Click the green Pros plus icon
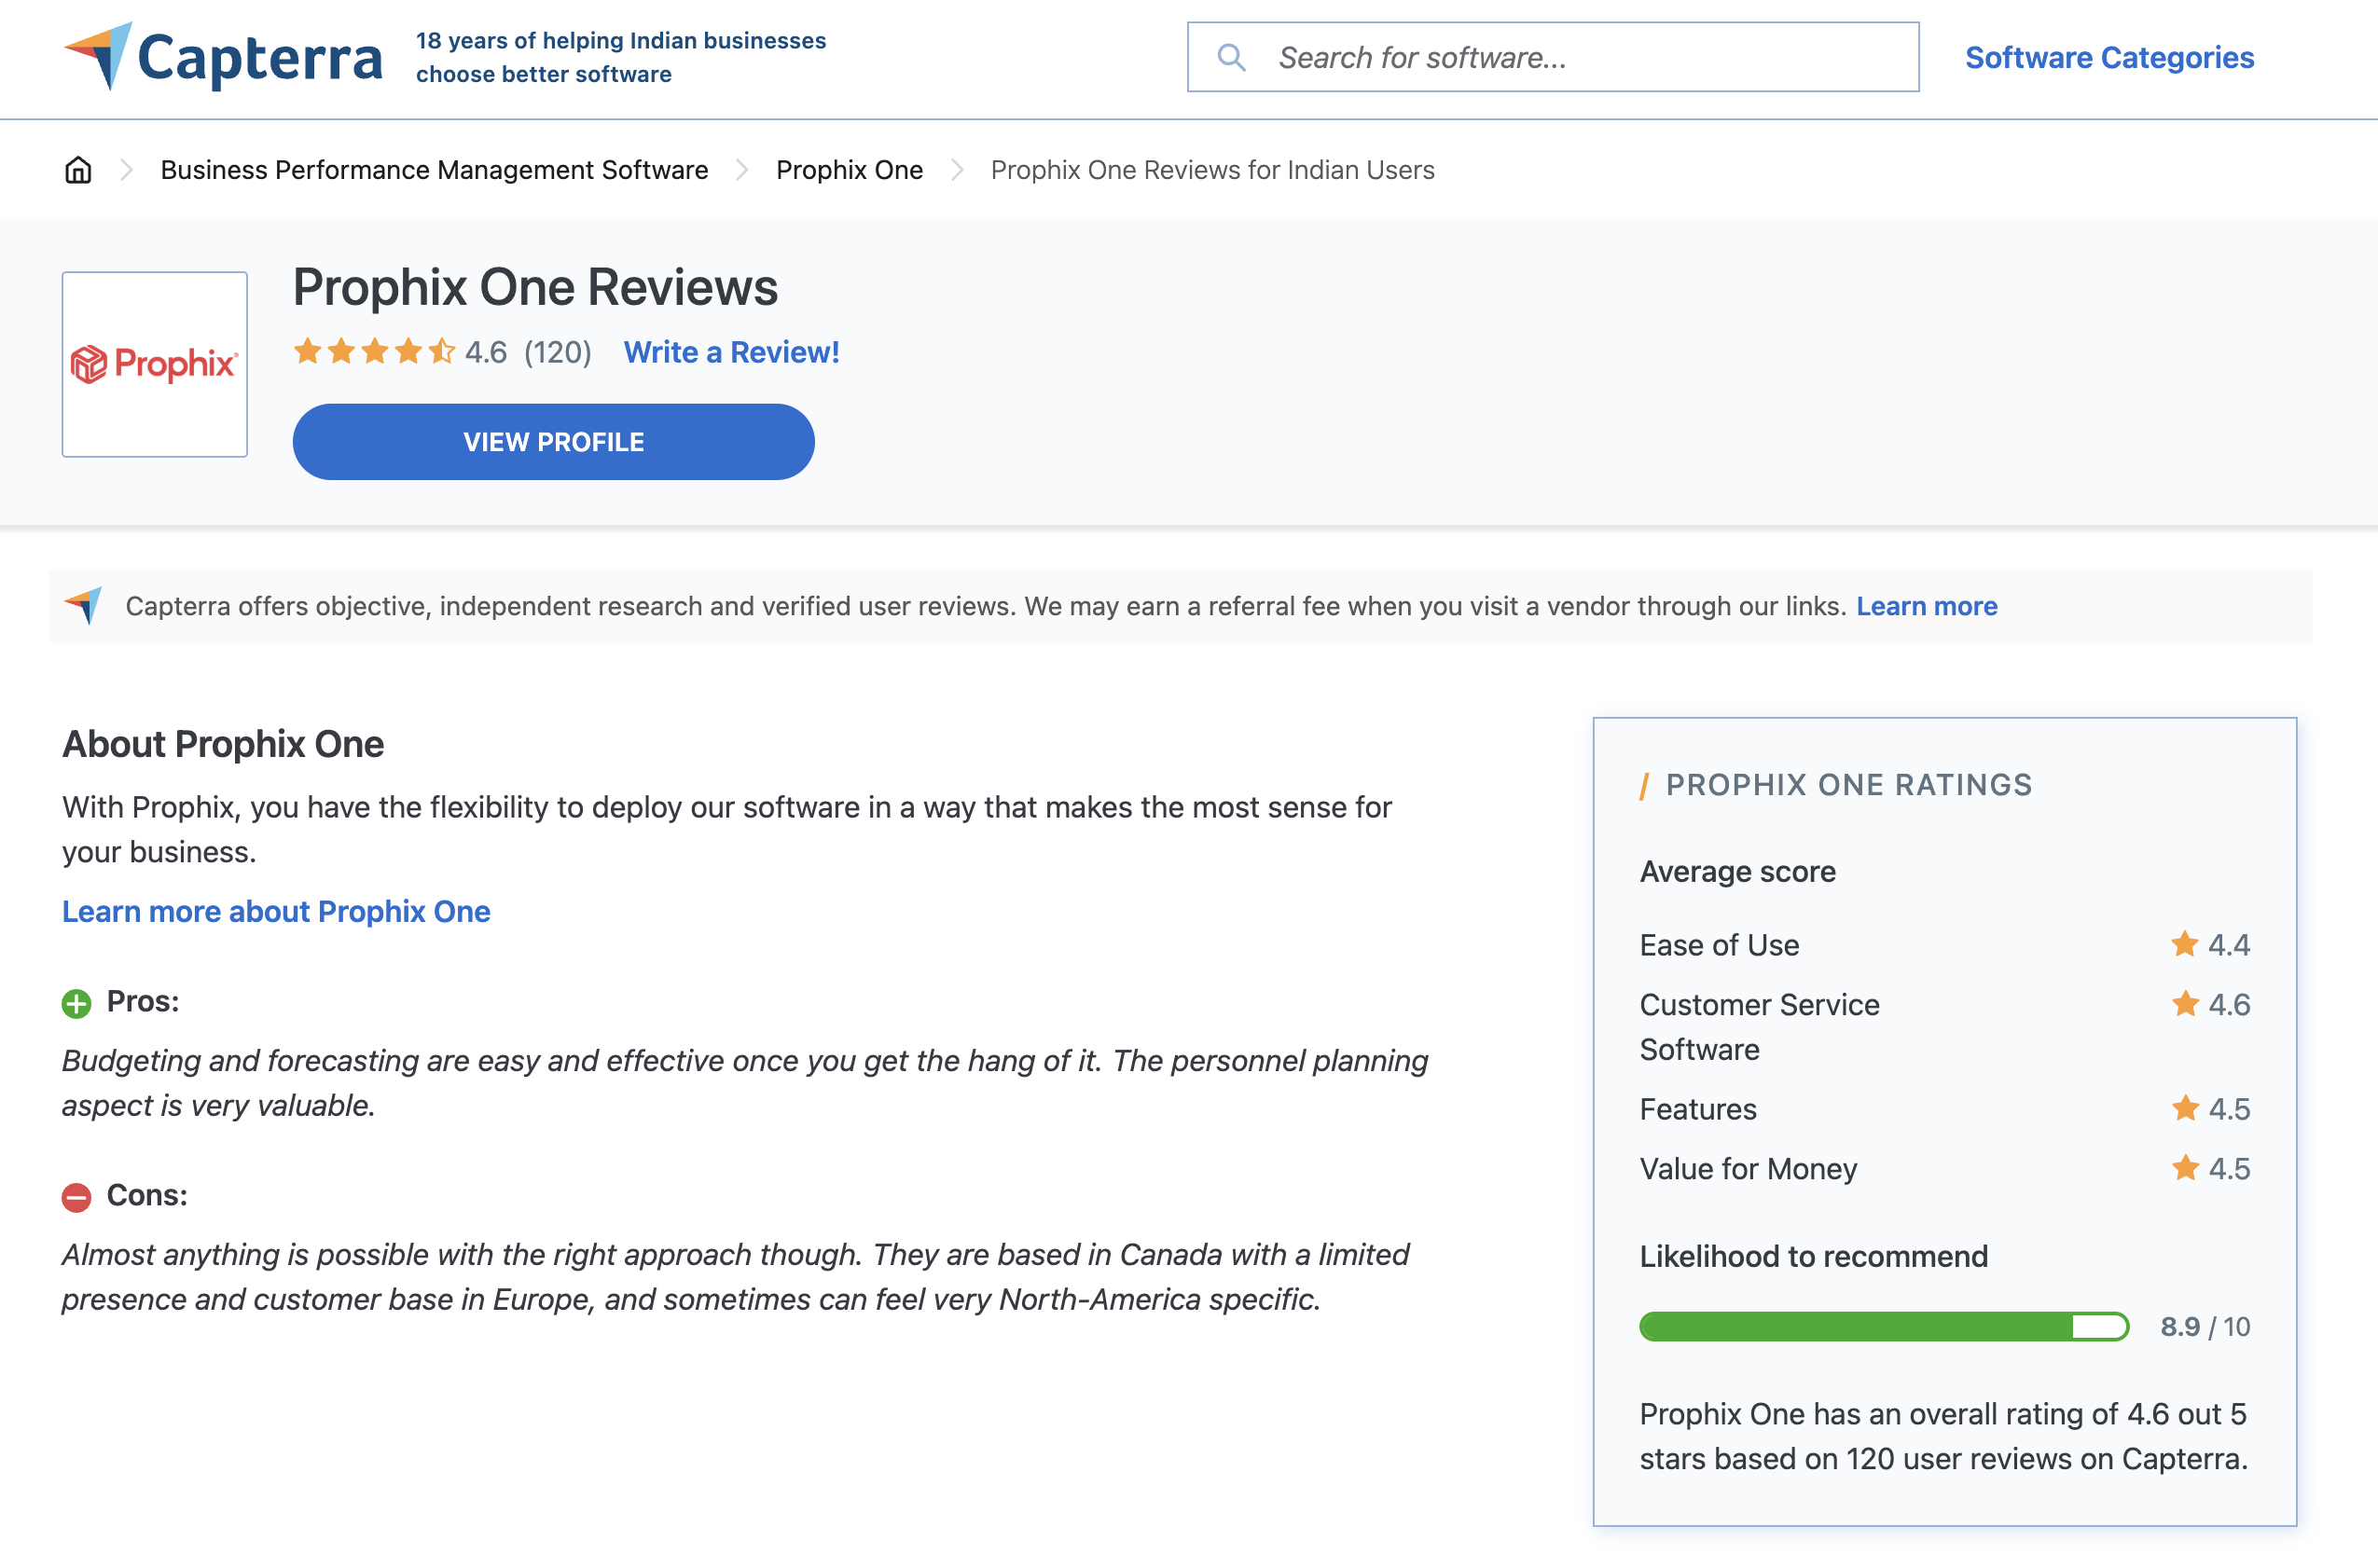Image resolution: width=2378 pixels, height=1568 pixels. 76,1003
